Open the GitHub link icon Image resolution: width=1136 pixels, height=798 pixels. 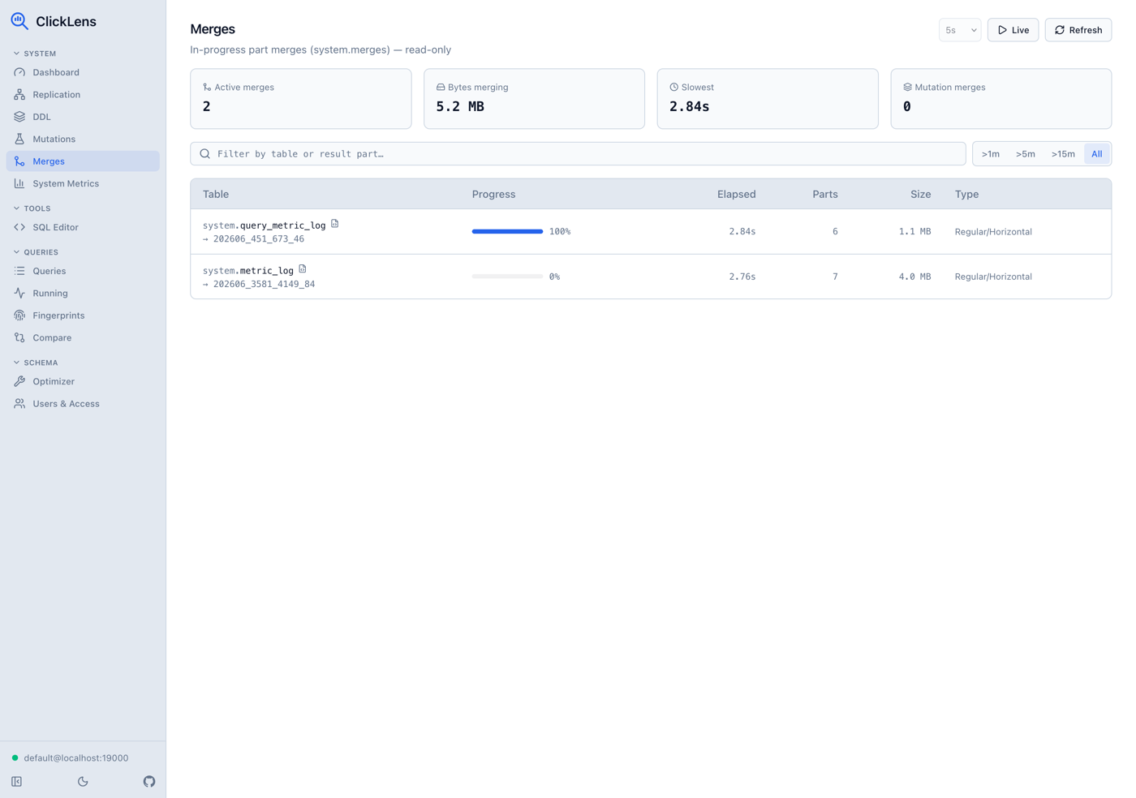149,782
